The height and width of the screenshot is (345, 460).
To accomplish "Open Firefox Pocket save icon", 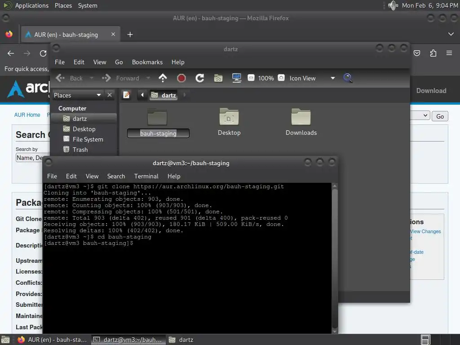I will click(x=417, y=53).
